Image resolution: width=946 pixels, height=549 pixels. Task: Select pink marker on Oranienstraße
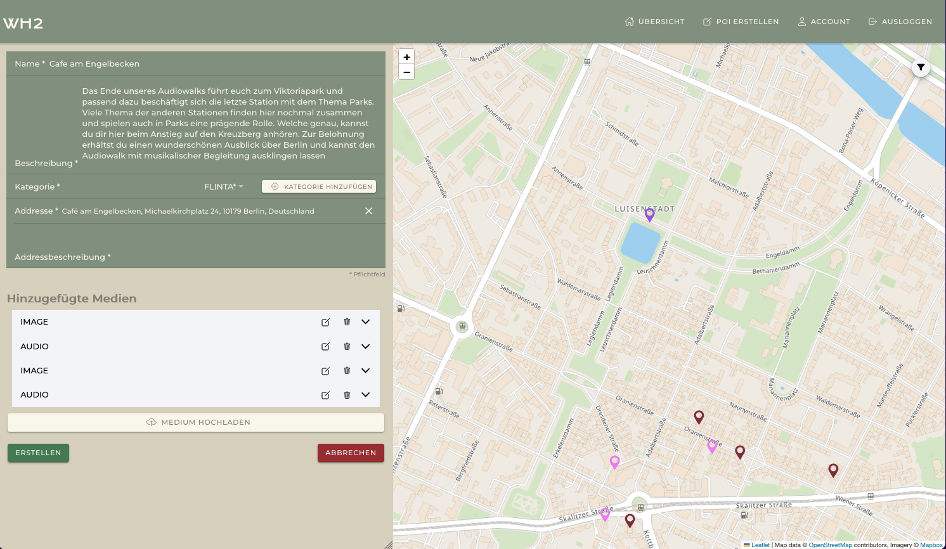pos(712,446)
